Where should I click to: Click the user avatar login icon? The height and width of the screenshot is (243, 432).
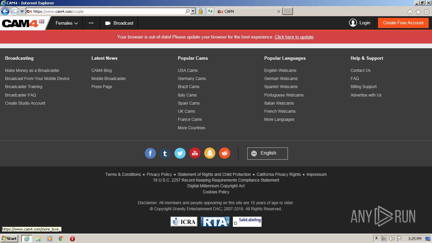coord(353,23)
